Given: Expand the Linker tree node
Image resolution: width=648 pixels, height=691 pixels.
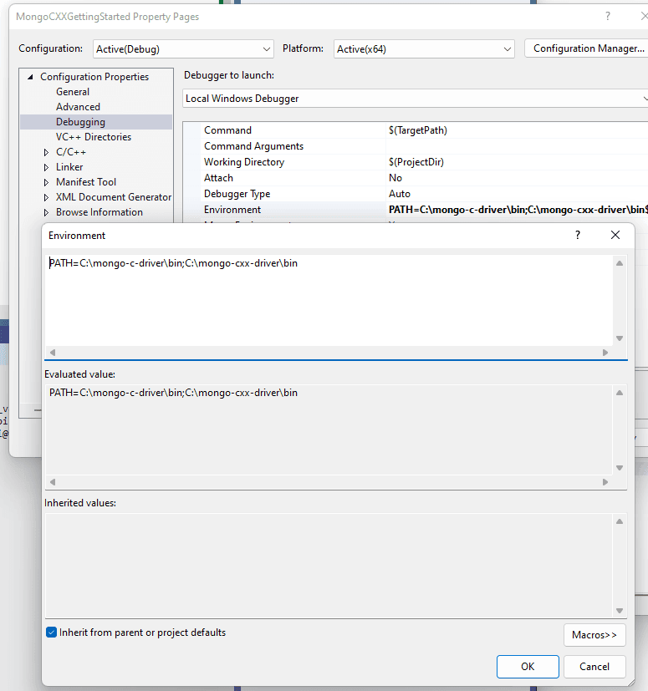Looking at the screenshot, I should pos(47,168).
